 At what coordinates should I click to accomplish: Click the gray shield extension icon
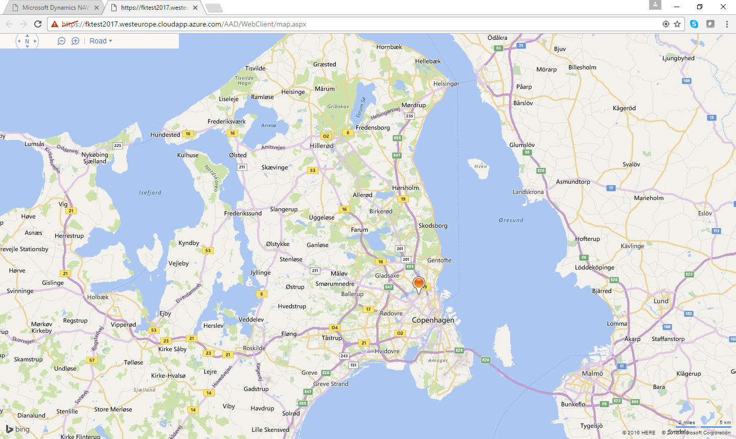coord(710,24)
